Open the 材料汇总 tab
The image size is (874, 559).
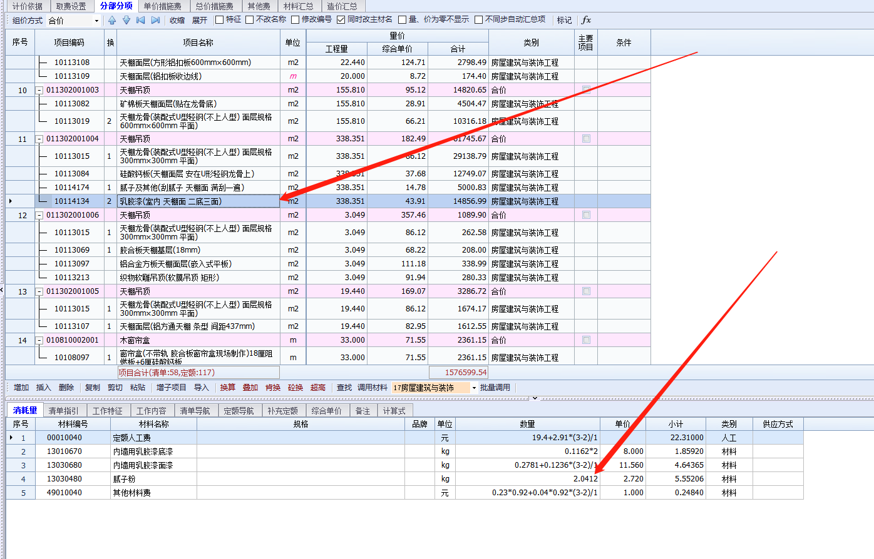[299, 6]
